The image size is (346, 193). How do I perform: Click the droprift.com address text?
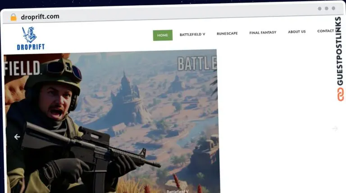(x=40, y=17)
